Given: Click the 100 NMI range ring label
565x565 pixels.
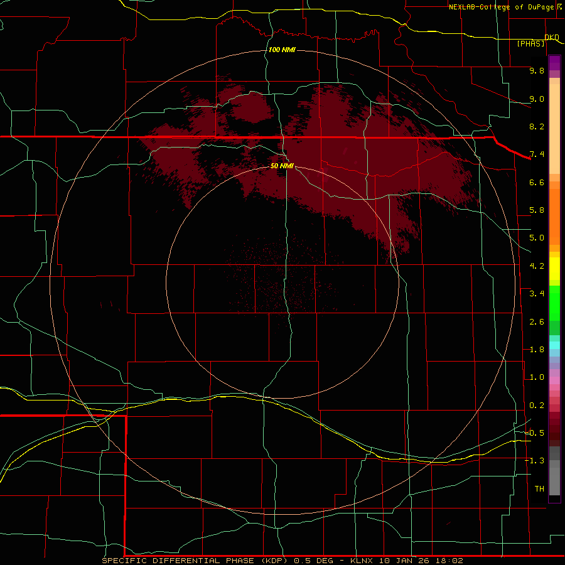Looking at the screenshot, I should (282, 50).
